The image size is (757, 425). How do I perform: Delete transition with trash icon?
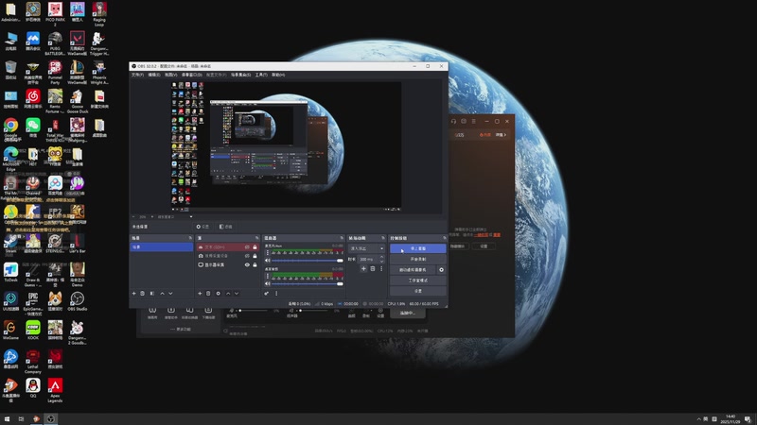point(373,269)
